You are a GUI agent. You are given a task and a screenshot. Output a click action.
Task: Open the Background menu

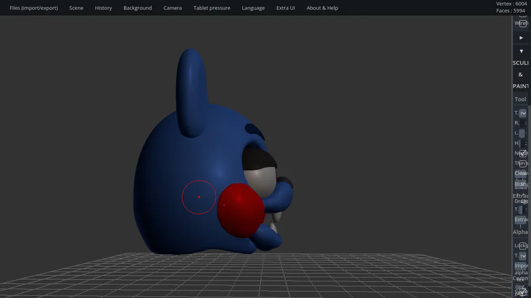[137, 8]
